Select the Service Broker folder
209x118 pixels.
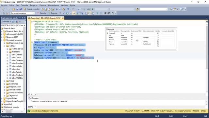15,89
